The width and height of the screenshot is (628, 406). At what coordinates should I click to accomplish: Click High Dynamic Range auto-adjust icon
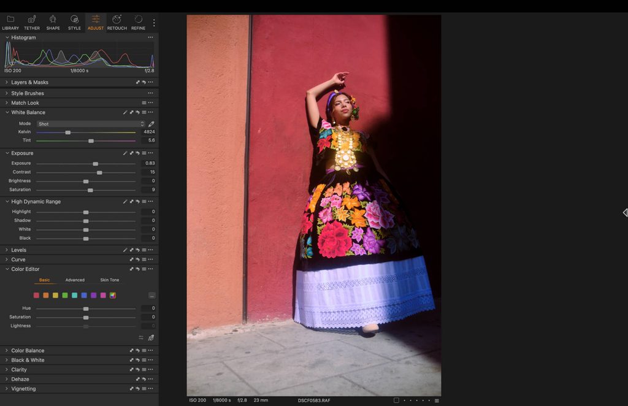click(125, 201)
